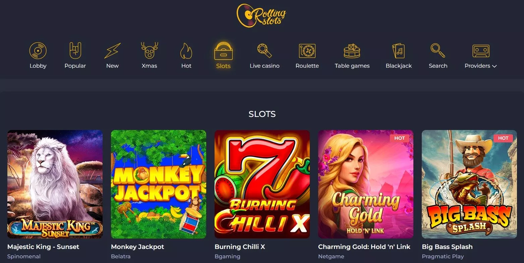Click the Big Bass Splash title text

click(447, 247)
